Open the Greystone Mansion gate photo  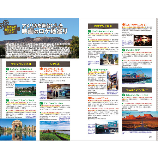point(109,60)
